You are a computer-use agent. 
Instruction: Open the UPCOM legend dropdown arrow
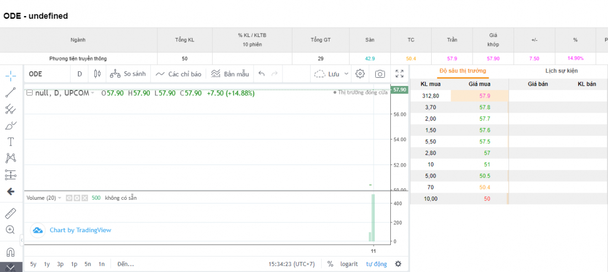[92, 93]
